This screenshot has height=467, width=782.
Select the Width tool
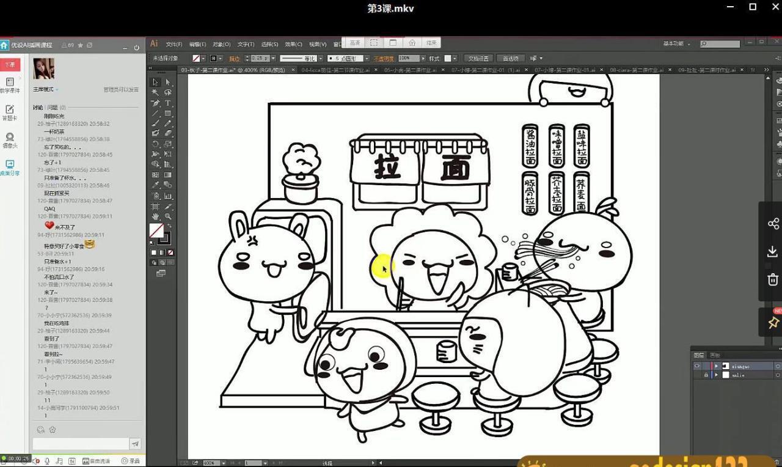click(156, 154)
